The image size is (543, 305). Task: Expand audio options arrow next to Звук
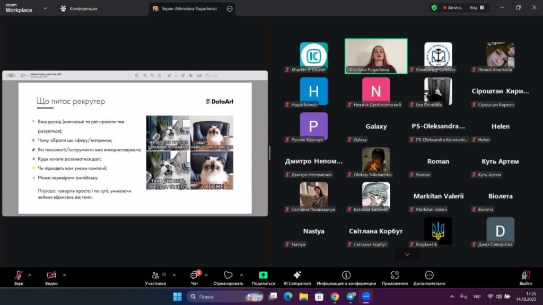[30, 275]
